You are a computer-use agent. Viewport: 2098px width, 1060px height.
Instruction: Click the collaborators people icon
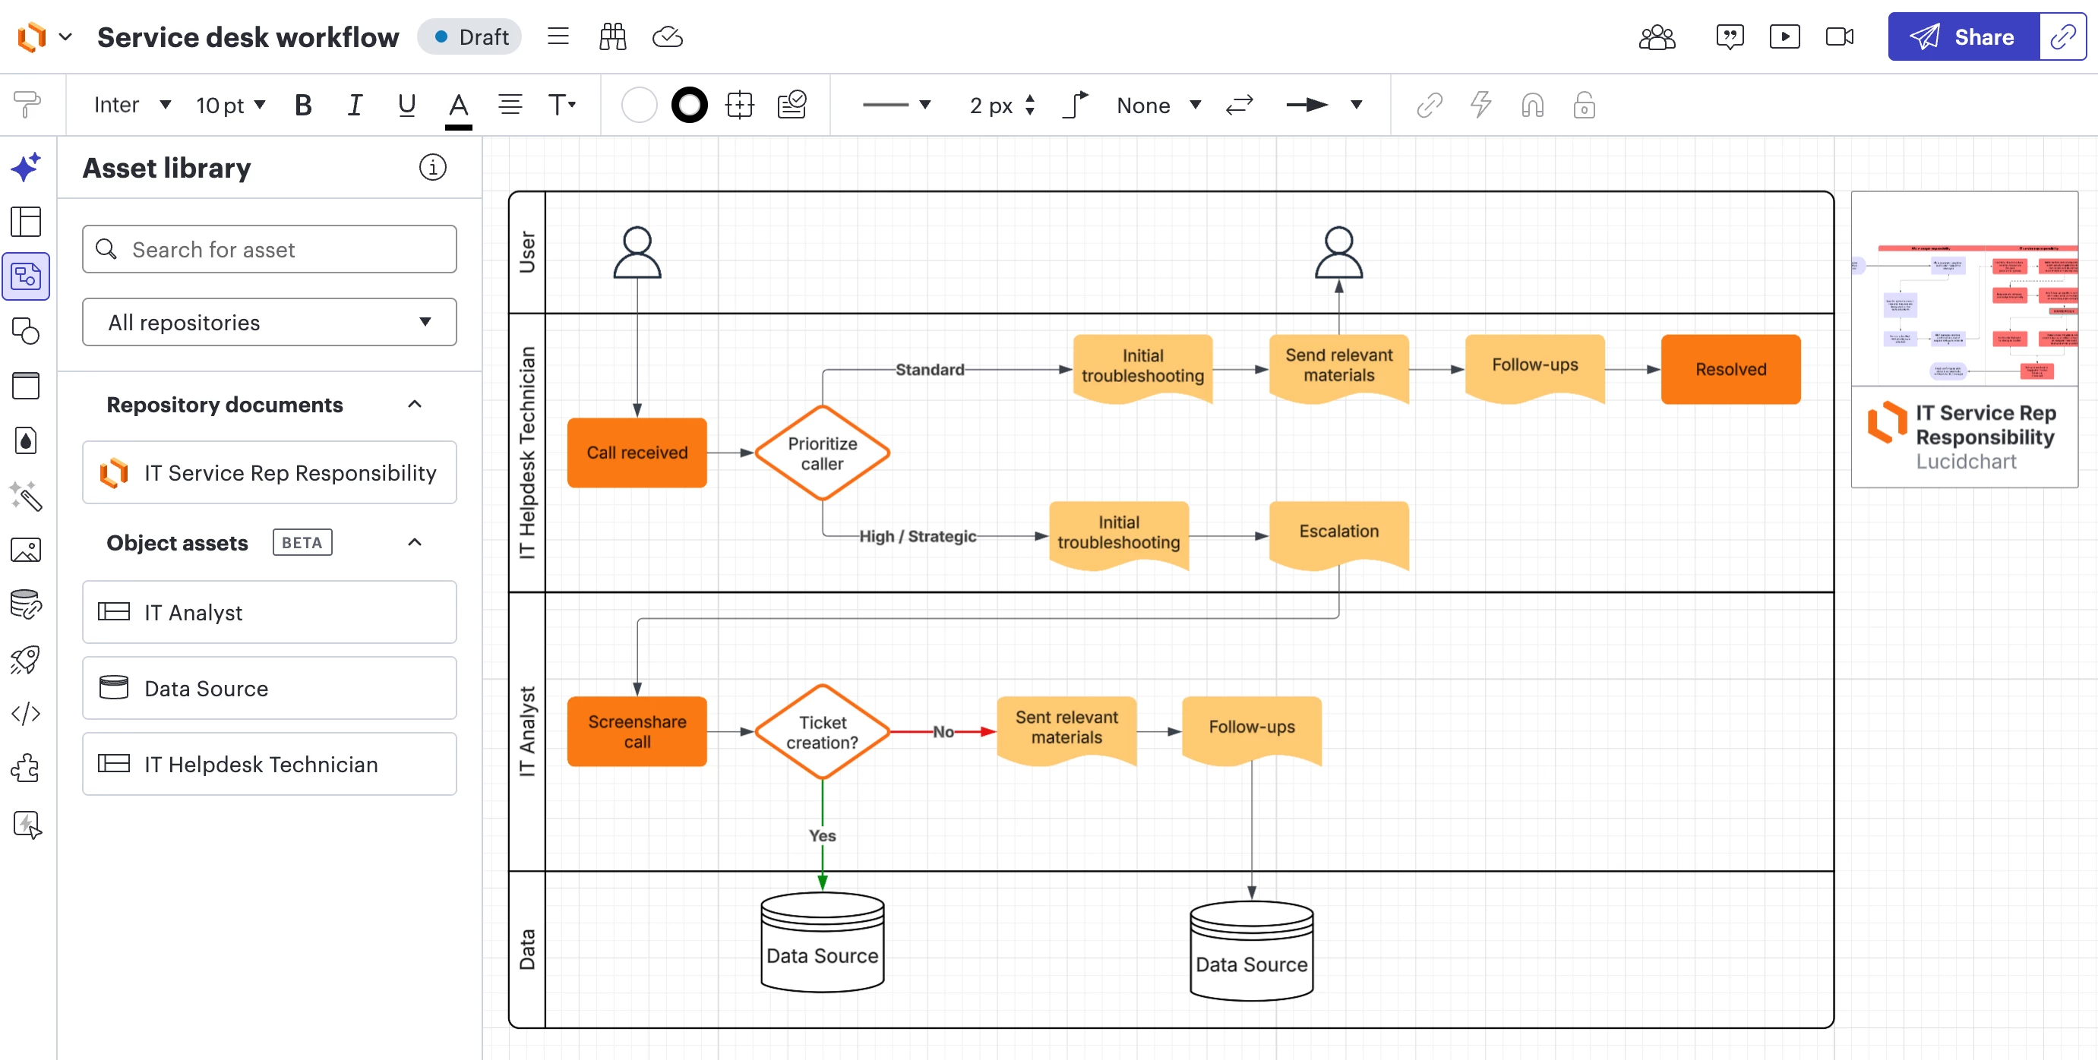click(1657, 36)
